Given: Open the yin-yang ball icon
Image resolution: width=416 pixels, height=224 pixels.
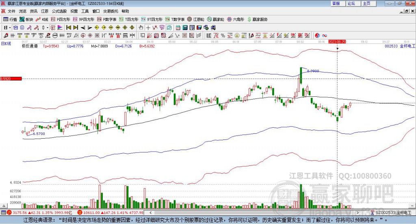Looking at the screenshot, I should tap(317, 35).
